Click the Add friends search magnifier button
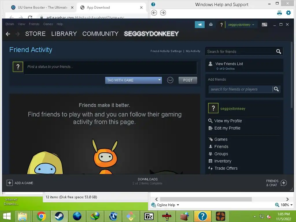Screen dimensions: 296x222 tap(276, 89)
